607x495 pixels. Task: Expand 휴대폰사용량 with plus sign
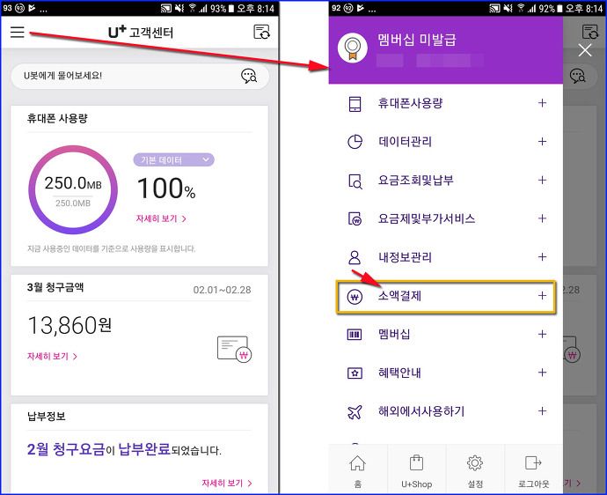(542, 103)
